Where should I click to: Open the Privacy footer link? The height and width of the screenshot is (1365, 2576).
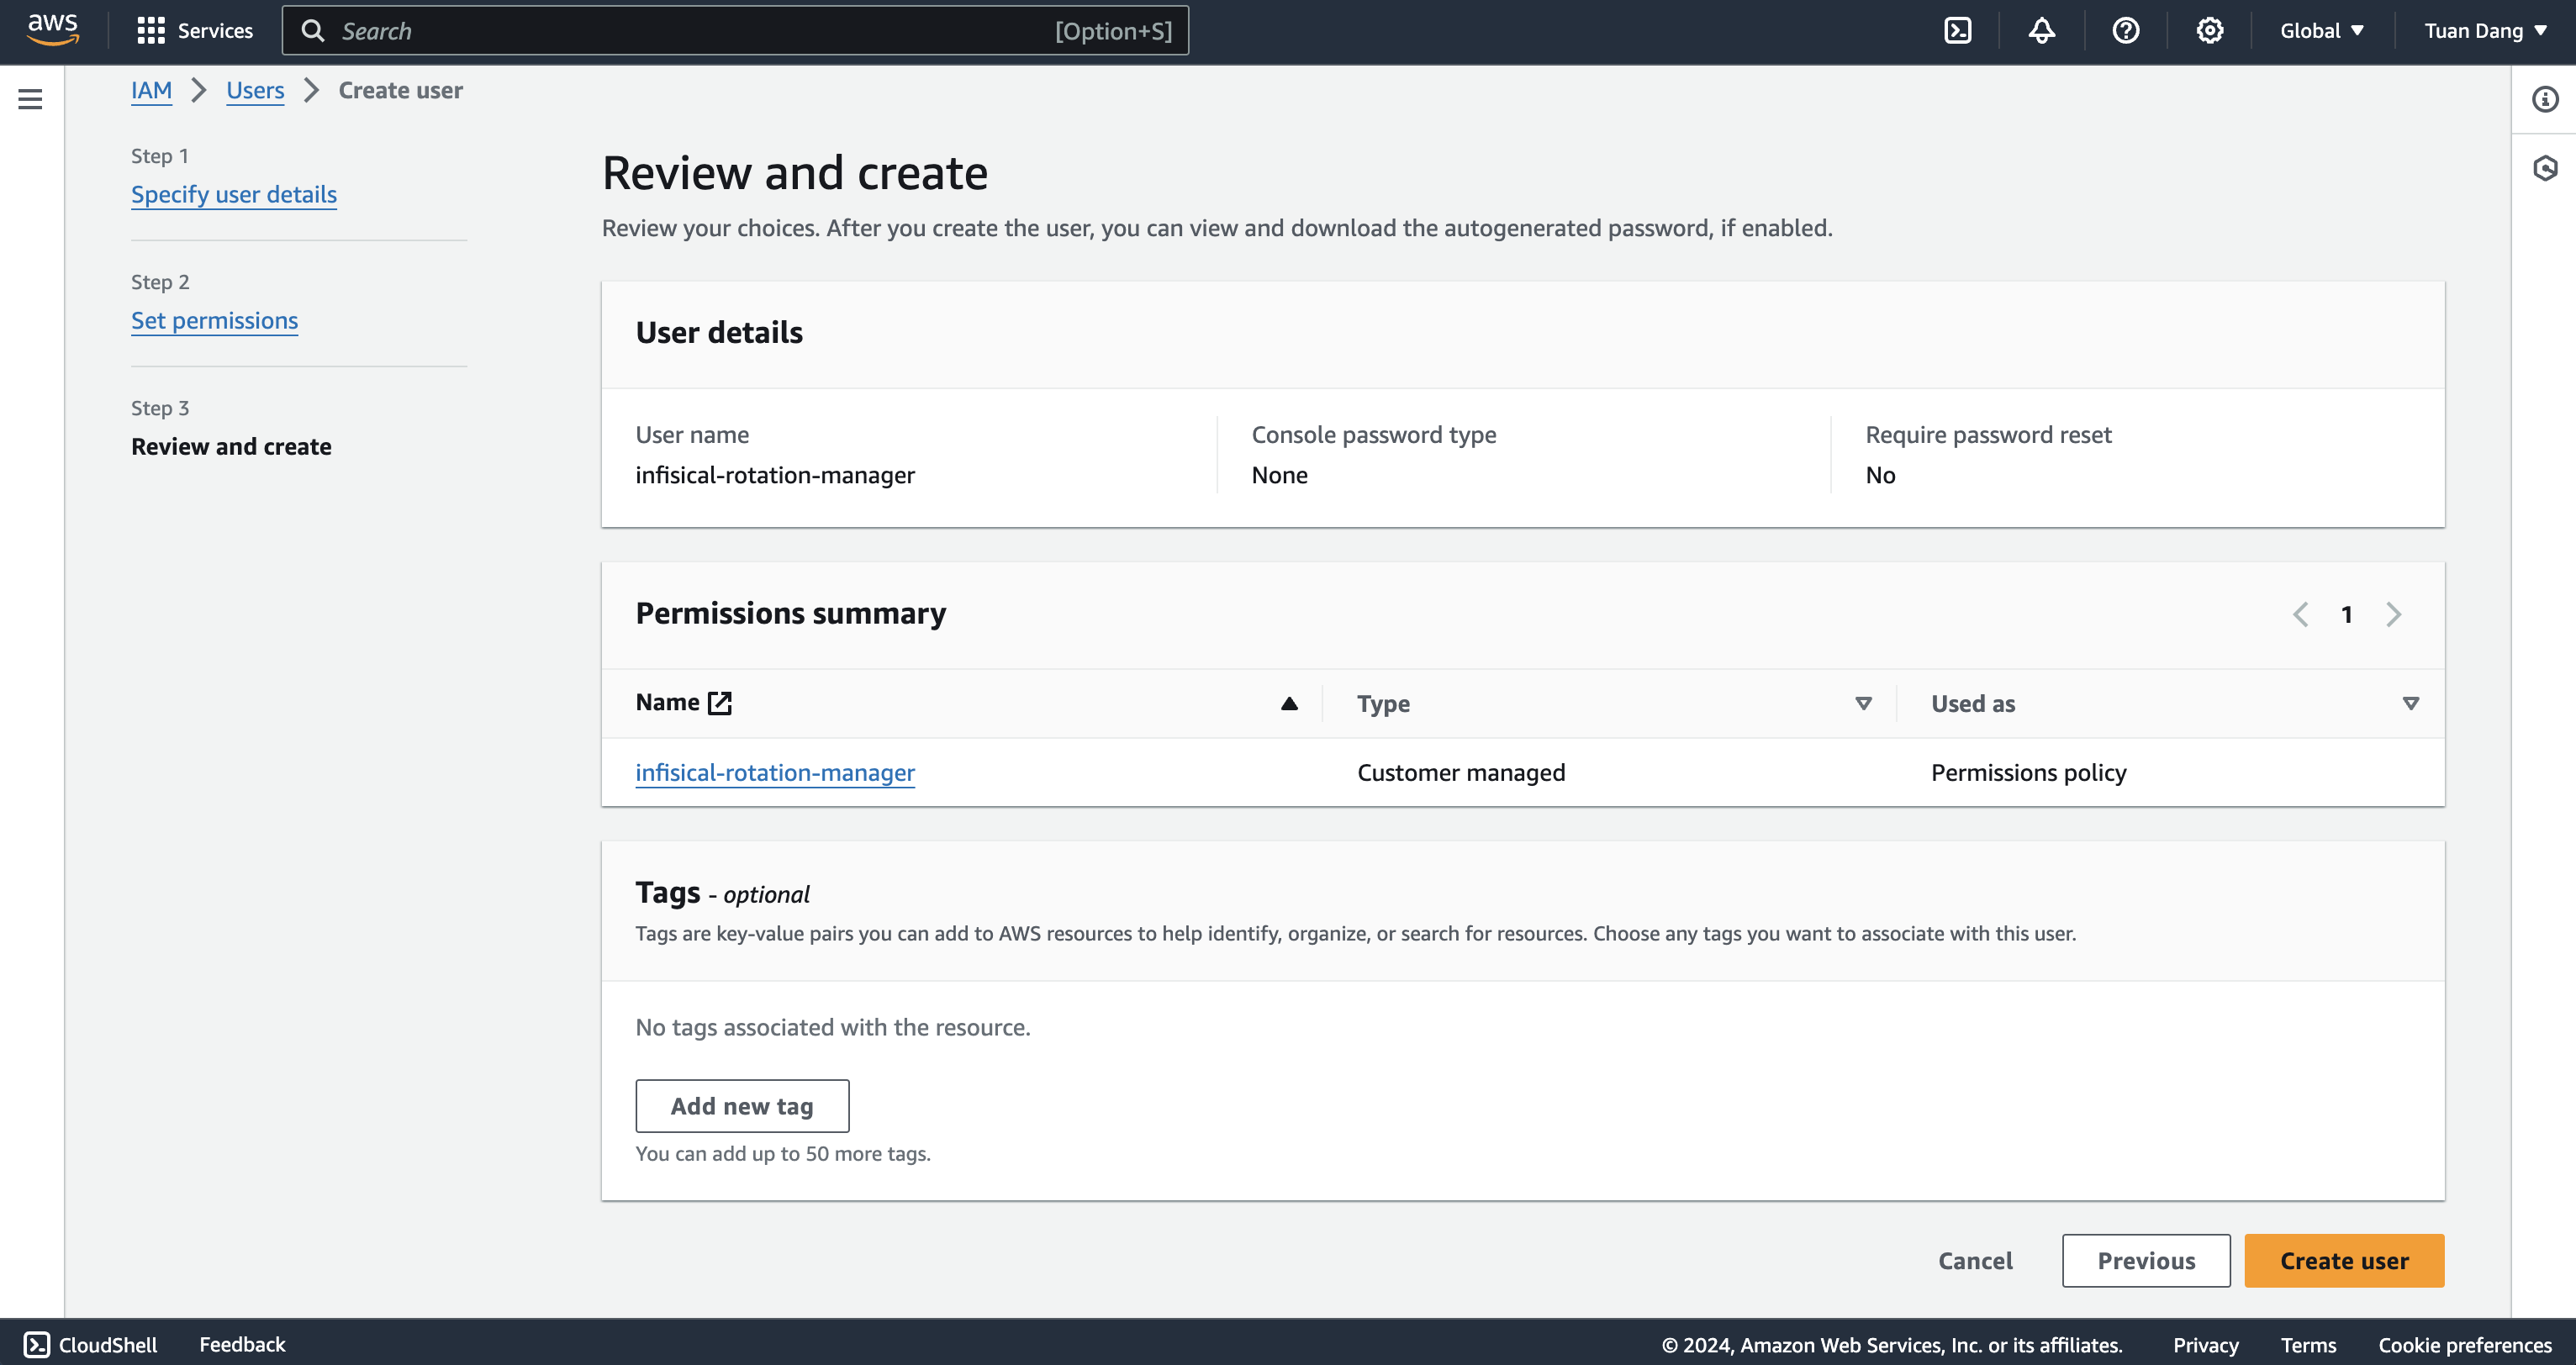click(x=2205, y=1345)
